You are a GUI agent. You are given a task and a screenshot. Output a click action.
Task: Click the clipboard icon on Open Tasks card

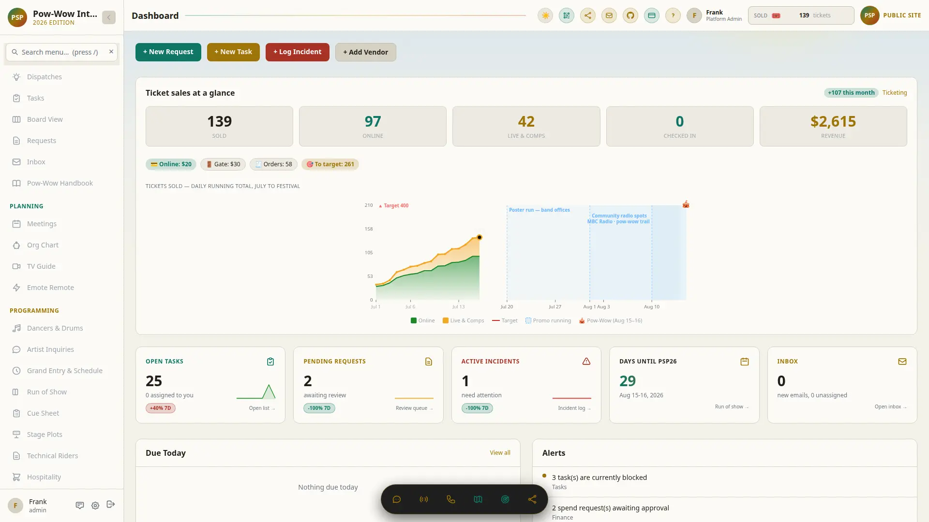click(270, 362)
